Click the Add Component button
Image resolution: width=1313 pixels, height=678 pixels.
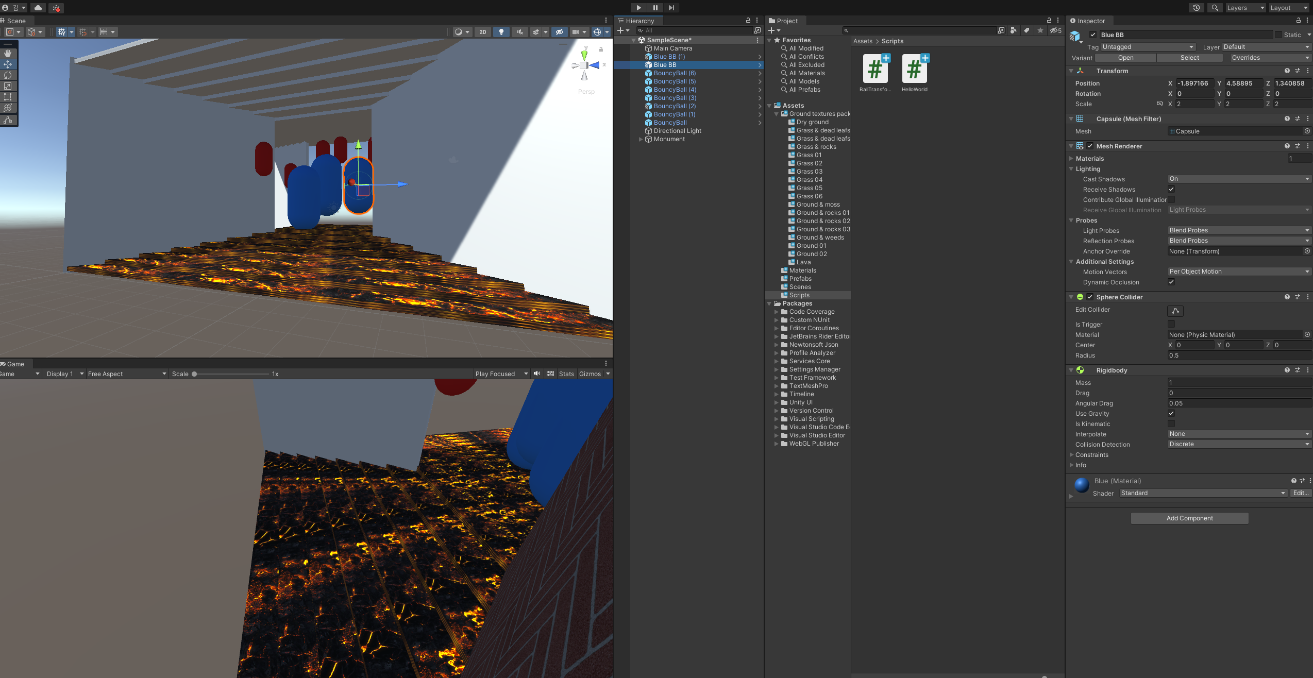pyautogui.click(x=1189, y=518)
